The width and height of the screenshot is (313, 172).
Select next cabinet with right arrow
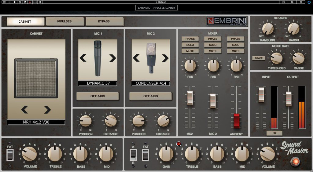tap(47, 110)
